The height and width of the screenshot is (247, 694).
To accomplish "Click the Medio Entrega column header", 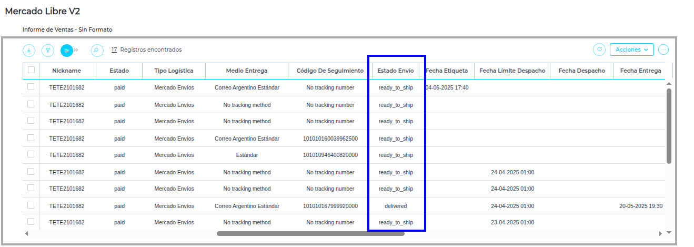I will (247, 71).
